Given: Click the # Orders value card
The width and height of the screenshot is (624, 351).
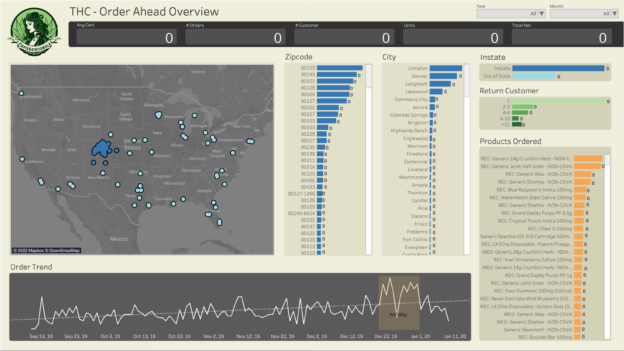Looking at the screenshot, I should (235, 37).
